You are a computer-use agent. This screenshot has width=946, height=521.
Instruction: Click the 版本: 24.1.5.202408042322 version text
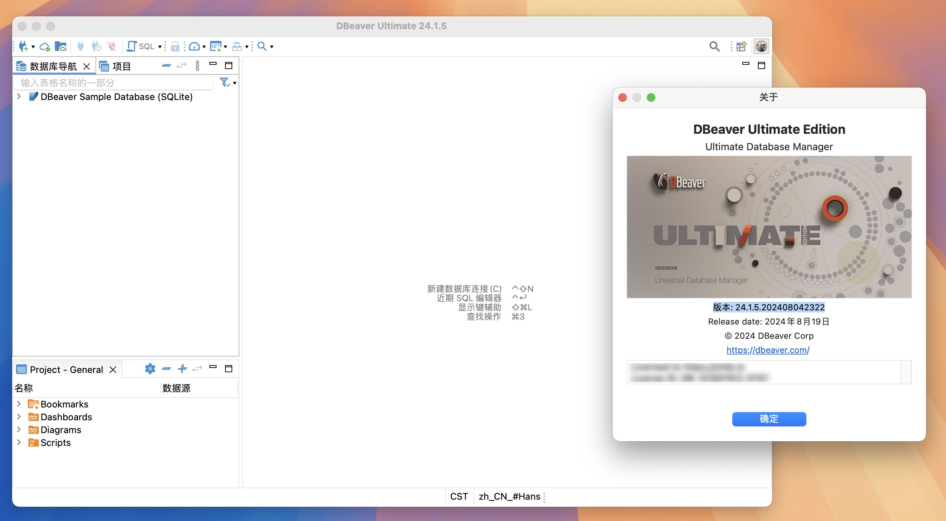pyautogui.click(x=769, y=307)
